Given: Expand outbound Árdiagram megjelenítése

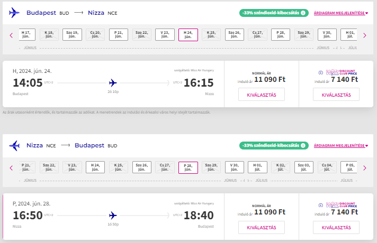Looking at the screenshot, I should point(340,13).
